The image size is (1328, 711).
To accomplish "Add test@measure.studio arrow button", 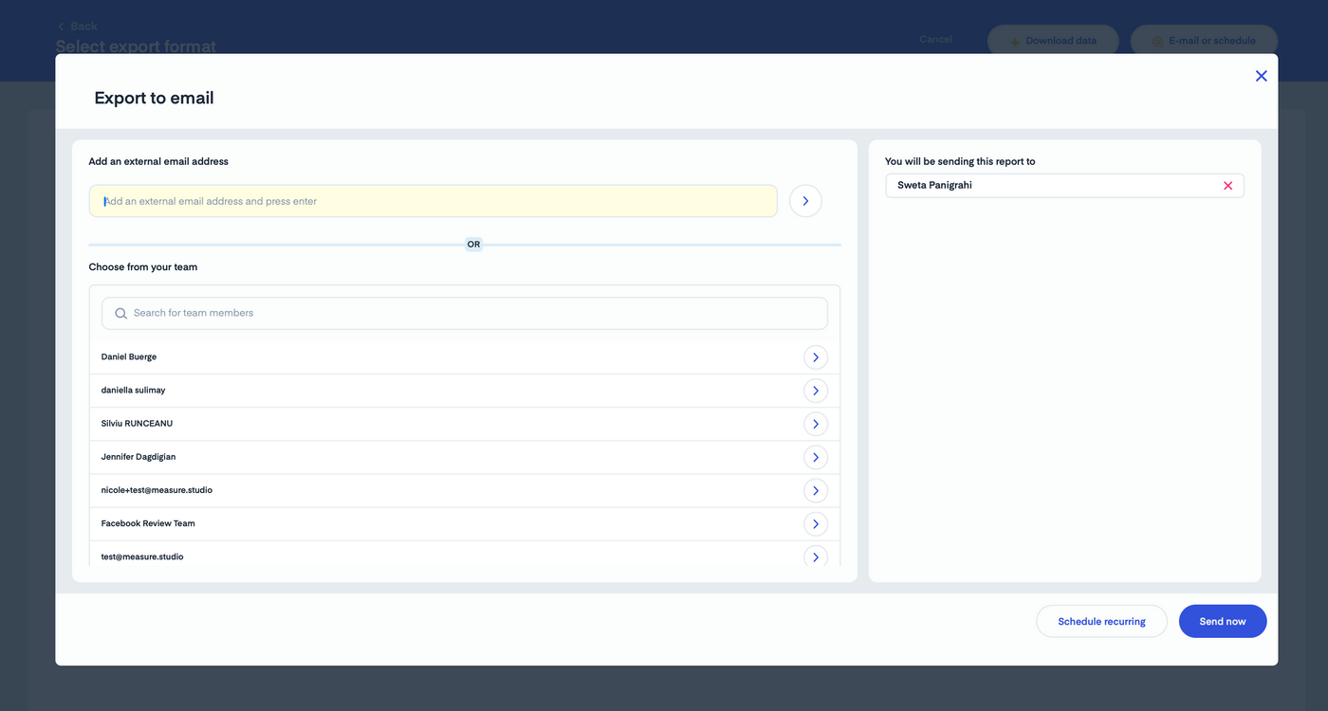I will tap(816, 556).
